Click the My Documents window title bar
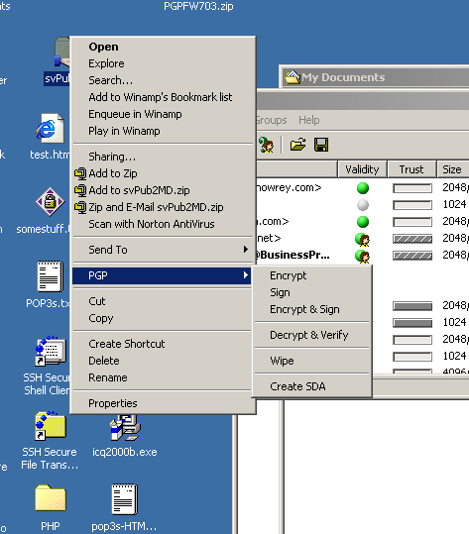Screen dimensions: 469x534 [x=375, y=77]
